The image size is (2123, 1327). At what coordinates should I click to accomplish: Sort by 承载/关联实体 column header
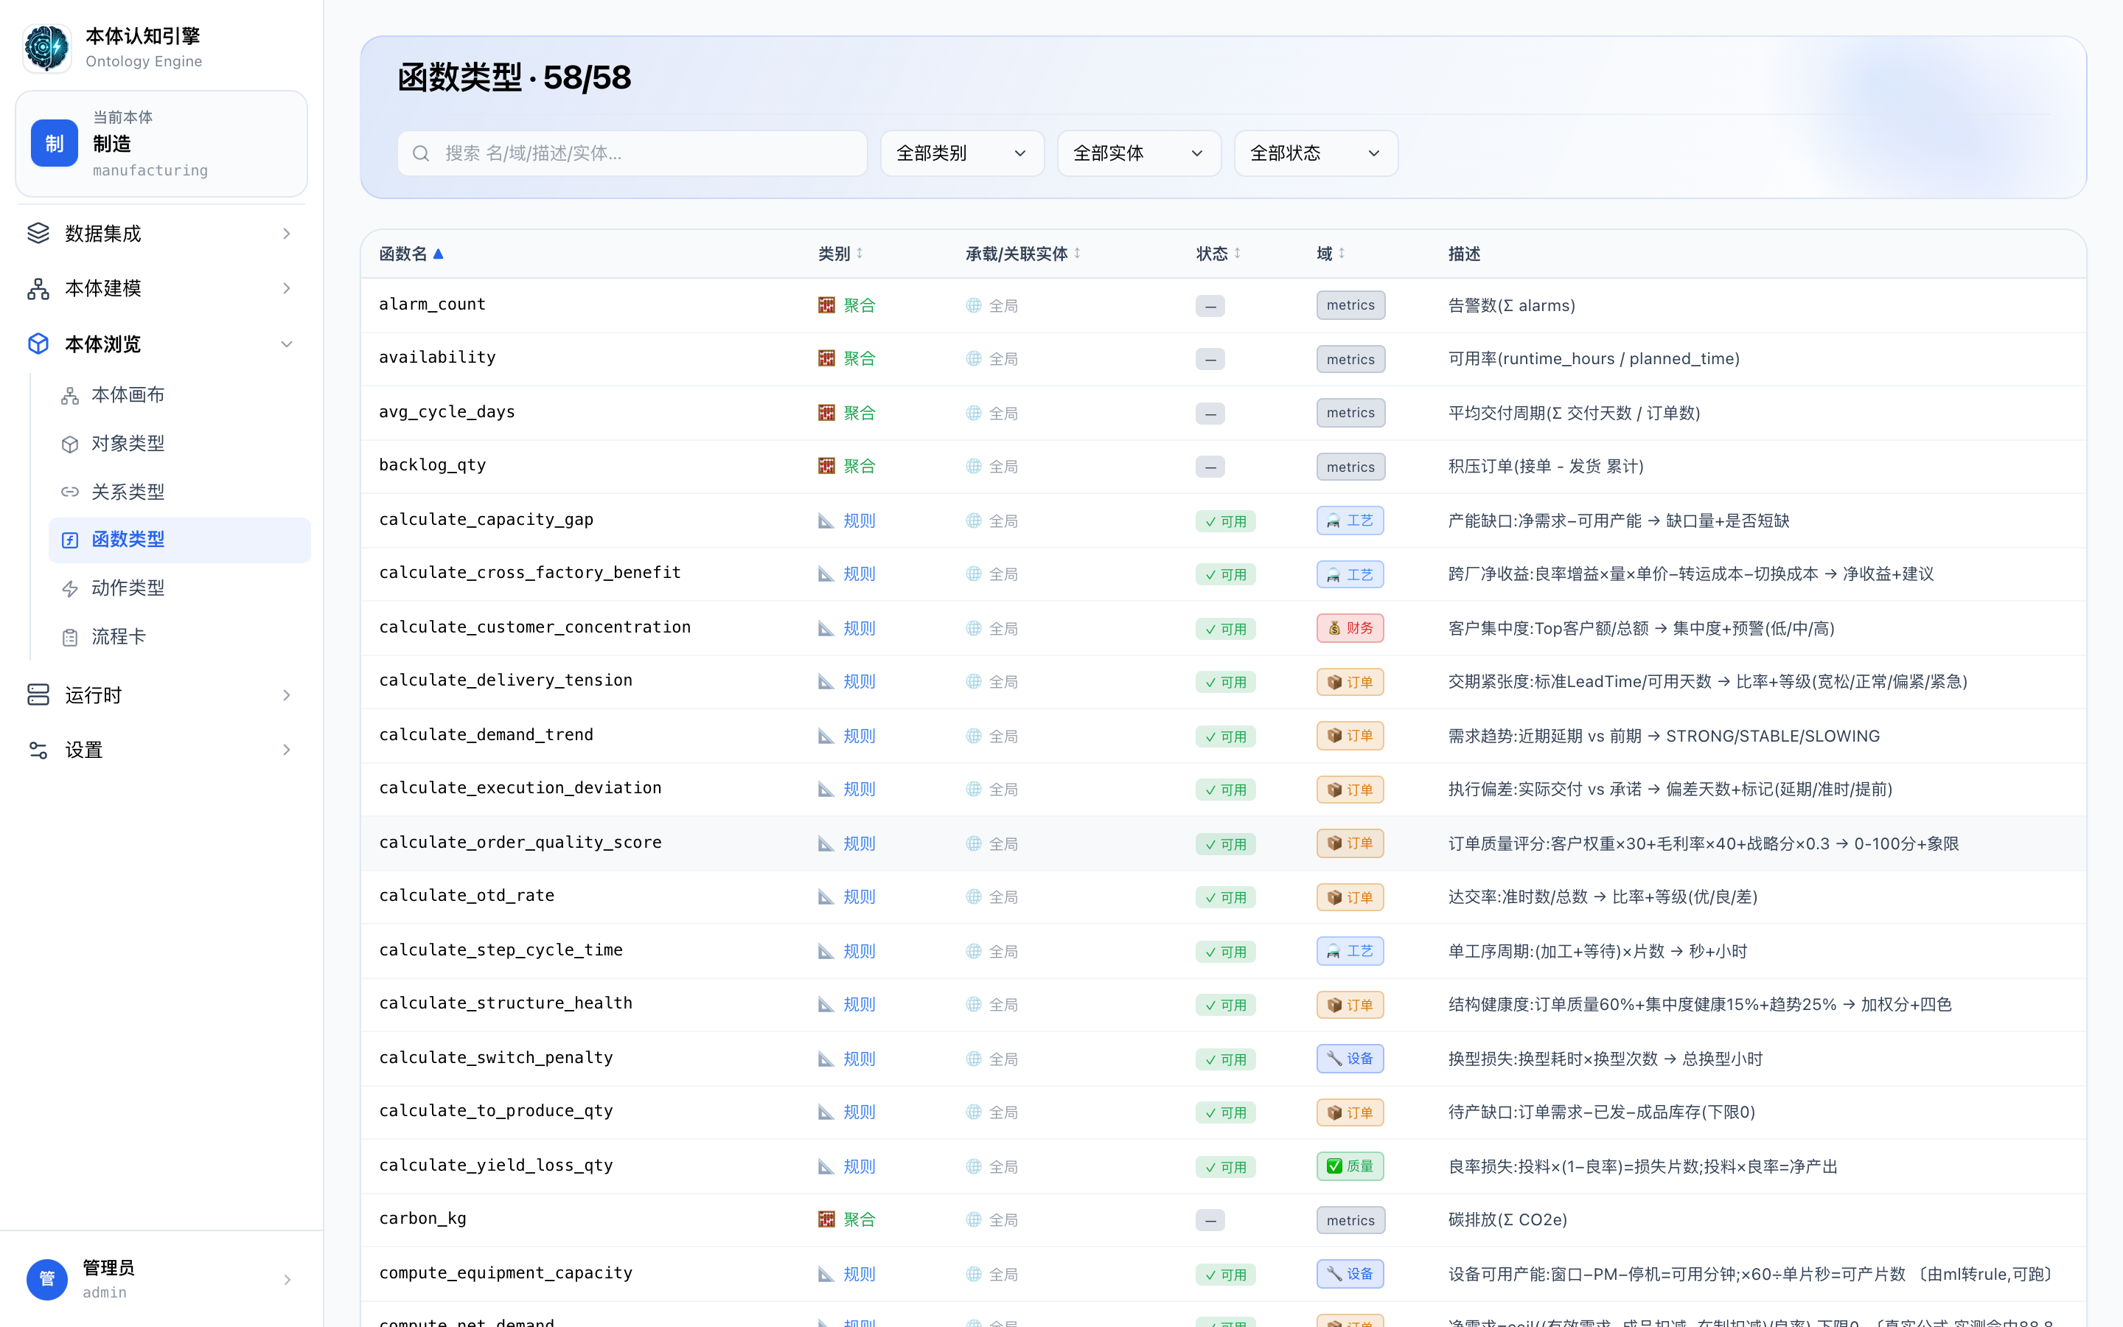[x=1023, y=254]
